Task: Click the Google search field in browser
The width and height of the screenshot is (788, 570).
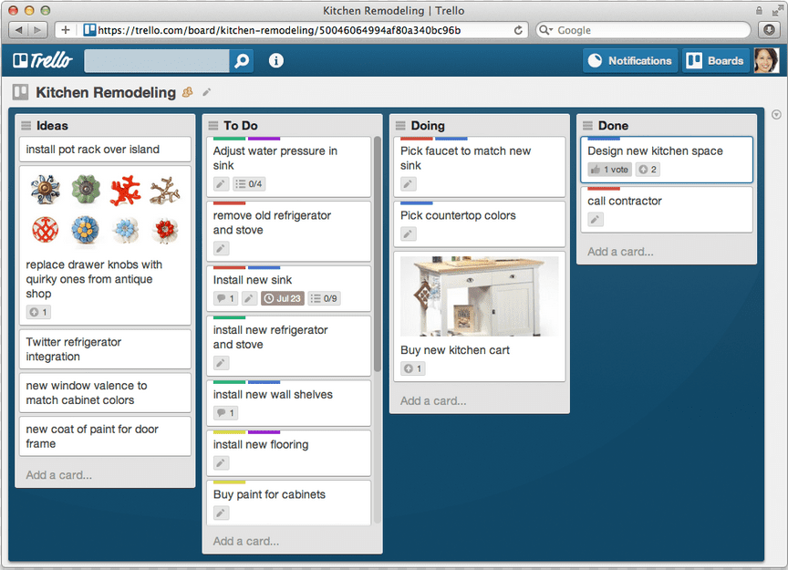Action: tap(643, 30)
